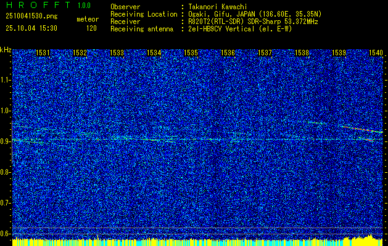Screen dimensions: 388x246
Task: Click the meteor count value 120
Action: [x=91, y=28]
